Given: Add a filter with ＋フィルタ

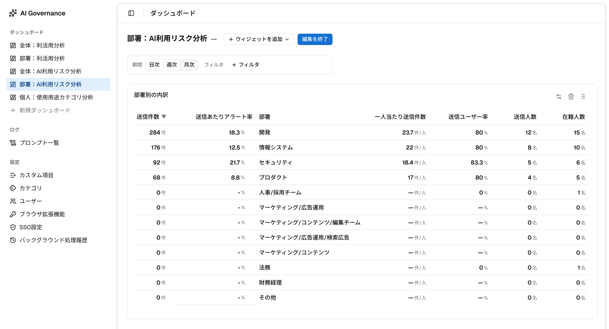Looking at the screenshot, I should [245, 65].
